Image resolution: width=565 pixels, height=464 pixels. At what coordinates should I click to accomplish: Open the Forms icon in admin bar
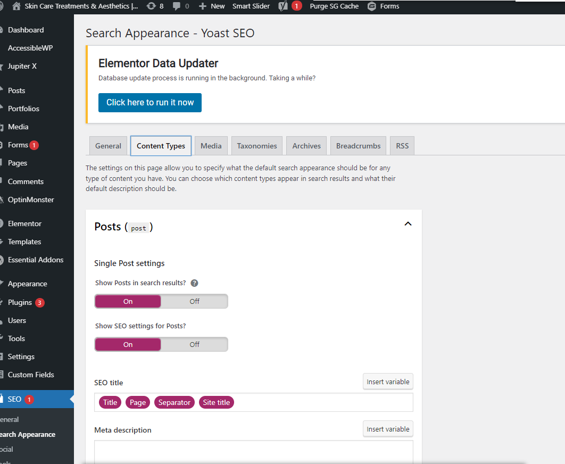click(x=372, y=6)
